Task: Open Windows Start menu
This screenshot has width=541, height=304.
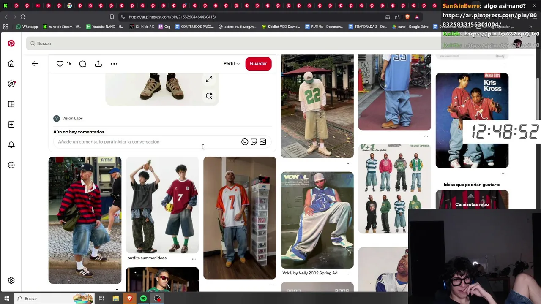Action: click(x=6, y=299)
